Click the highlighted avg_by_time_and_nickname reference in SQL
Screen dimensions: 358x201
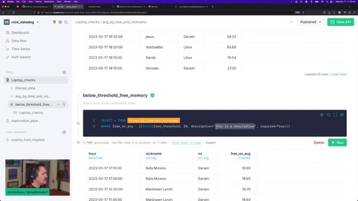[154, 121]
